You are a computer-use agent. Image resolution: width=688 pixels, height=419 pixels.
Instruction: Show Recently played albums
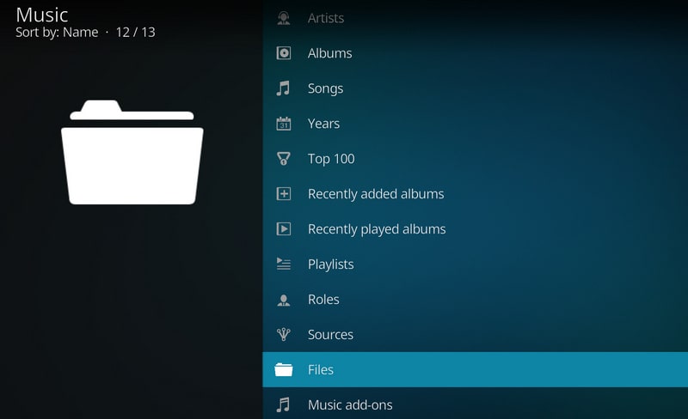pos(476,228)
